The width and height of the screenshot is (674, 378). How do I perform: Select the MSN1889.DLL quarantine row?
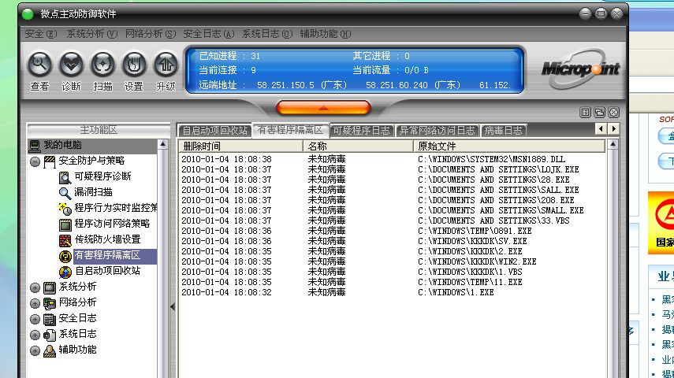click(392, 159)
